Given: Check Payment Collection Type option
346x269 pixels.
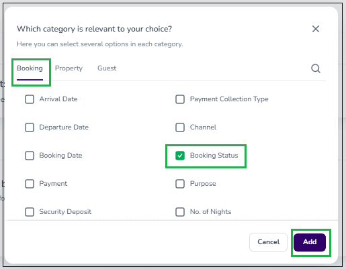Looking at the screenshot, I should coord(180,99).
